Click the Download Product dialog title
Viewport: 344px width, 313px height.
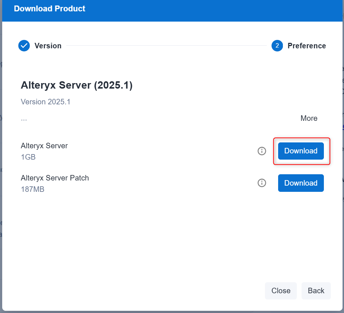(x=49, y=8)
